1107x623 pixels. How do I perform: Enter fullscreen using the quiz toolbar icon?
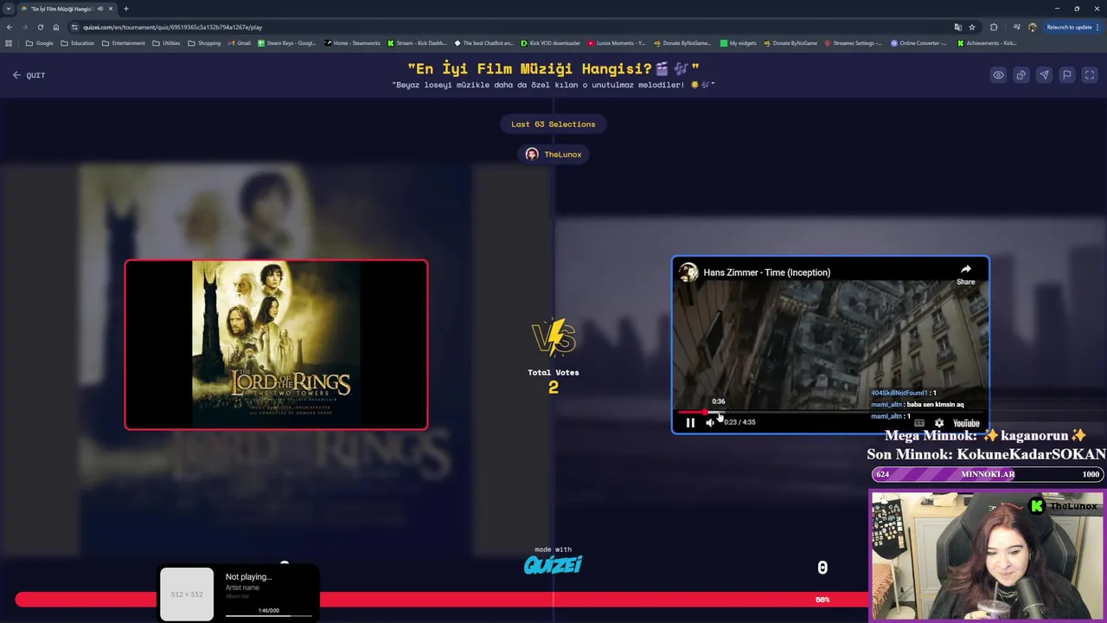pyautogui.click(x=1090, y=75)
